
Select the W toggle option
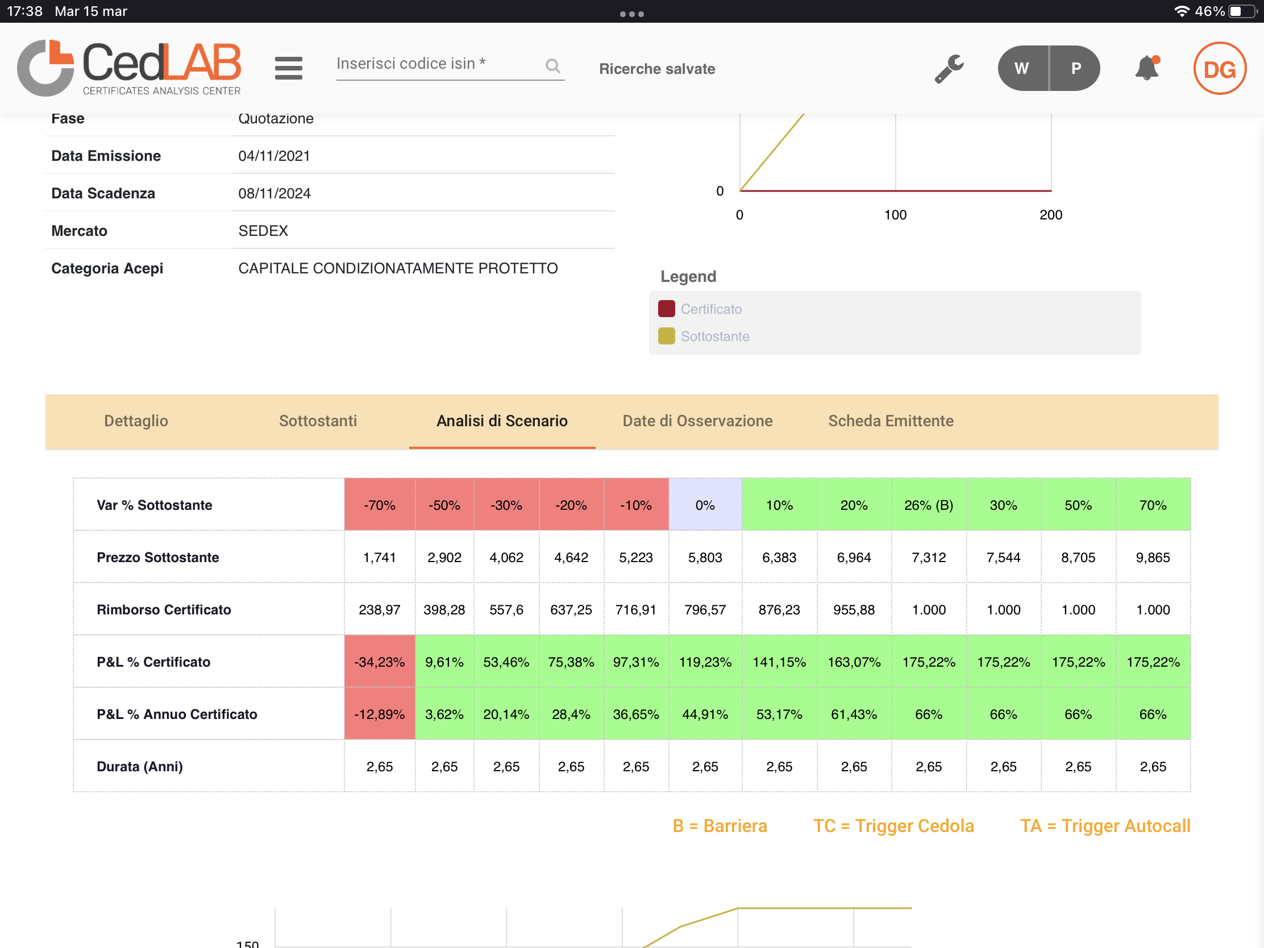pyautogui.click(x=1023, y=68)
